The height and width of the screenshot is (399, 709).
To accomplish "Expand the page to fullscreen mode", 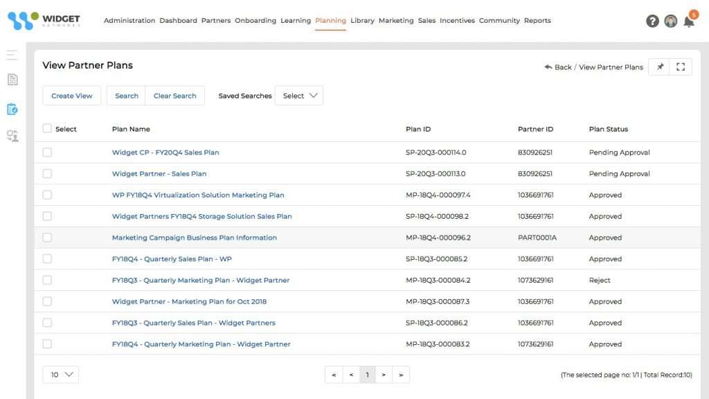I will pos(680,66).
